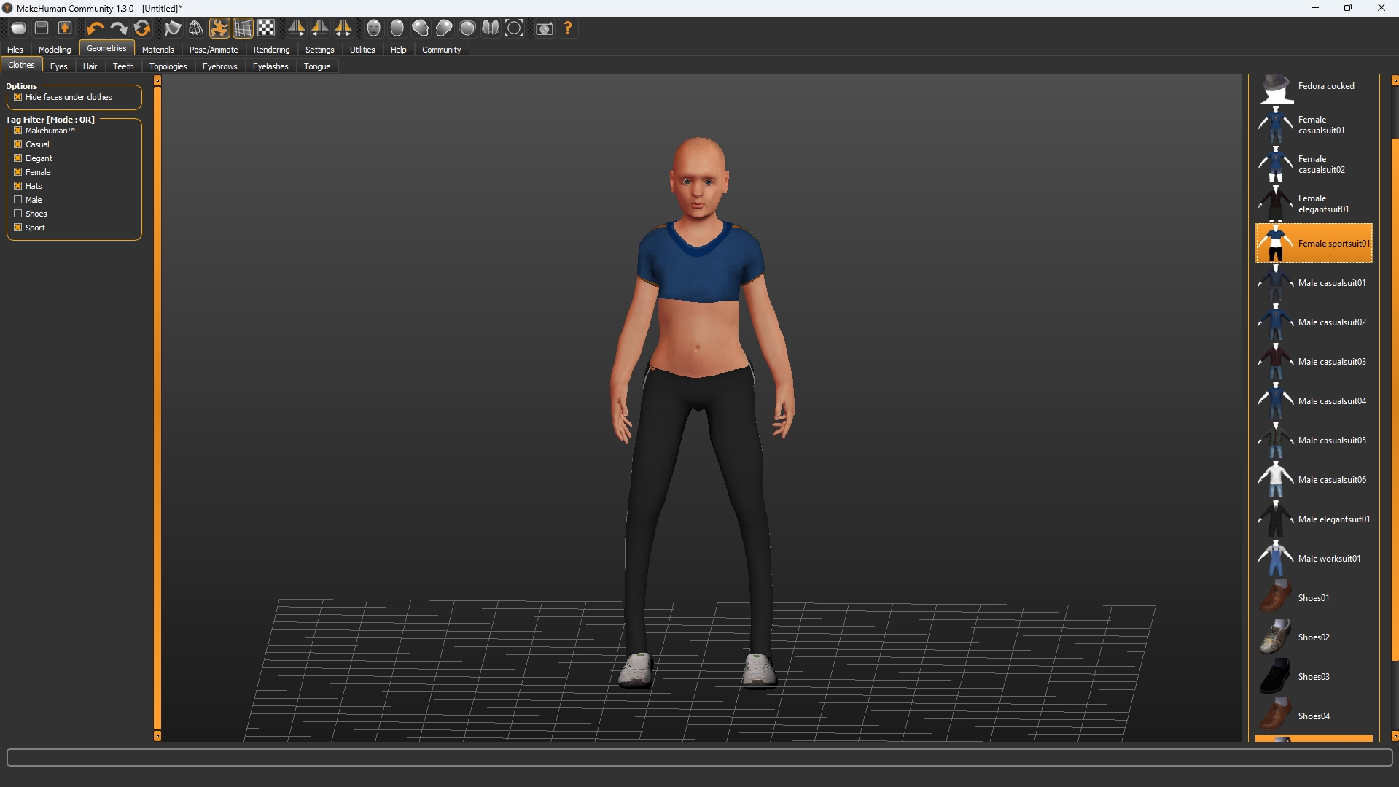Click the reset camera circle icon
This screenshot has width=1399, height=787.
point(514,28)
